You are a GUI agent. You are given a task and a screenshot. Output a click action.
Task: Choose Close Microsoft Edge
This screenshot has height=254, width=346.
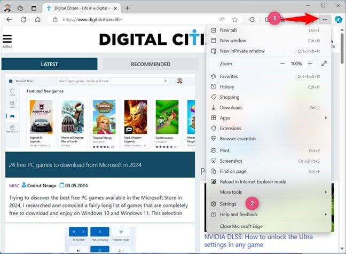pos(269,226)
